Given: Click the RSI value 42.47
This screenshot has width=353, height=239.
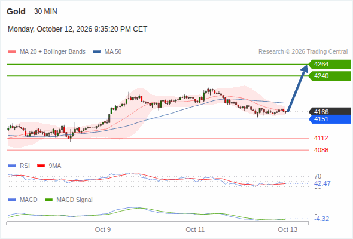Looking at the screenshot, I should click(x=322, y=183).
